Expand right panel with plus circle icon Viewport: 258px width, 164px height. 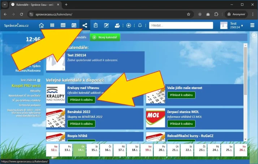(x=254, y=35)
